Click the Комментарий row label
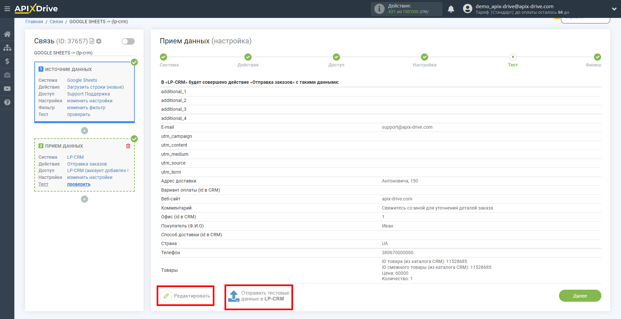This screenshot has height=319, width=621. pyautogui.click(x=176, y=208)
